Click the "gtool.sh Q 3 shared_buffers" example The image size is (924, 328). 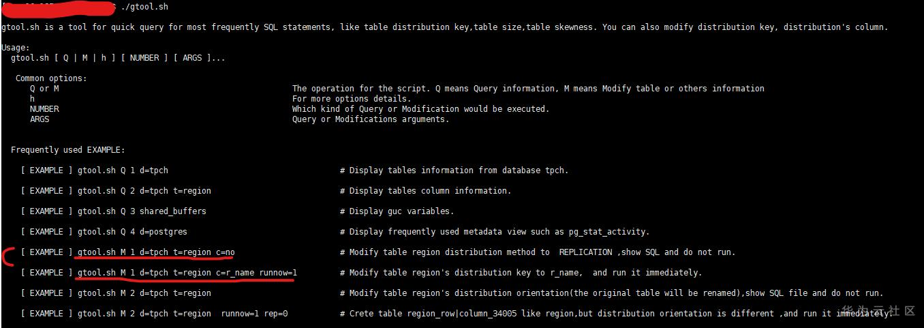(x=142, y=211)
